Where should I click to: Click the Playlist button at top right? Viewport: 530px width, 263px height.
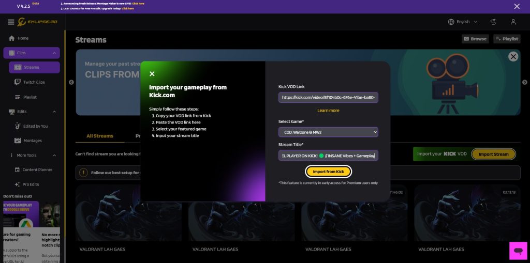click(x=507, y=39)
